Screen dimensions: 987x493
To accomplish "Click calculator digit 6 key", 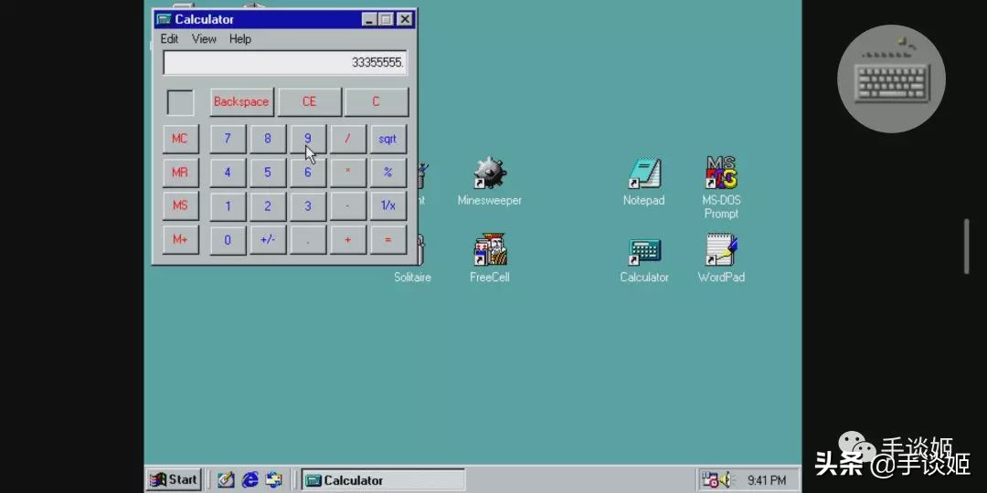I will (308, 173).
